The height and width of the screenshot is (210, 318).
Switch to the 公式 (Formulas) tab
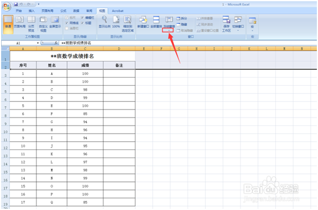(x=63, y=11)
